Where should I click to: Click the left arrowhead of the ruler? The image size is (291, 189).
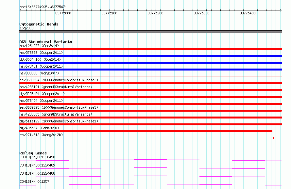(x=20, y=10)
